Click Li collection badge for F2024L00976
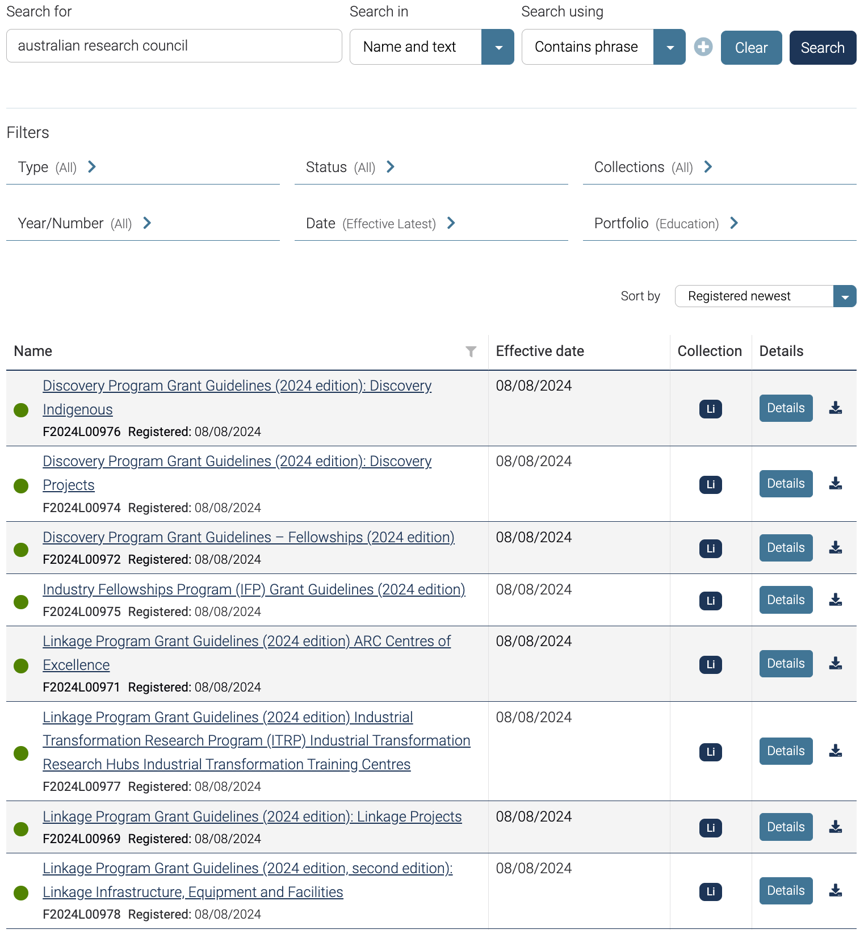864x930 pixels. [x=710, y=409]
